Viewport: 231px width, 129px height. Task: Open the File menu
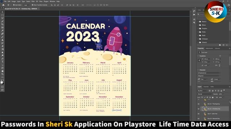point(5,1)
